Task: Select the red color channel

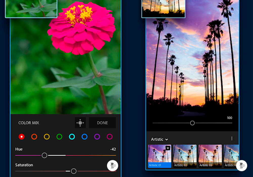Action: 22,137
